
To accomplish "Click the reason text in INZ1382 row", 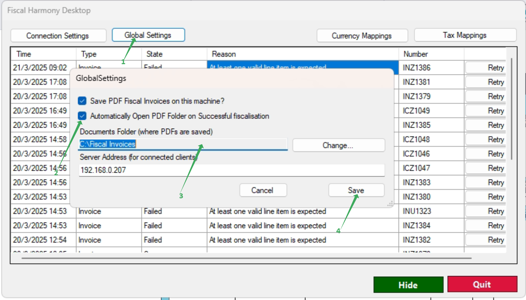I will click(x=267, y=240).
